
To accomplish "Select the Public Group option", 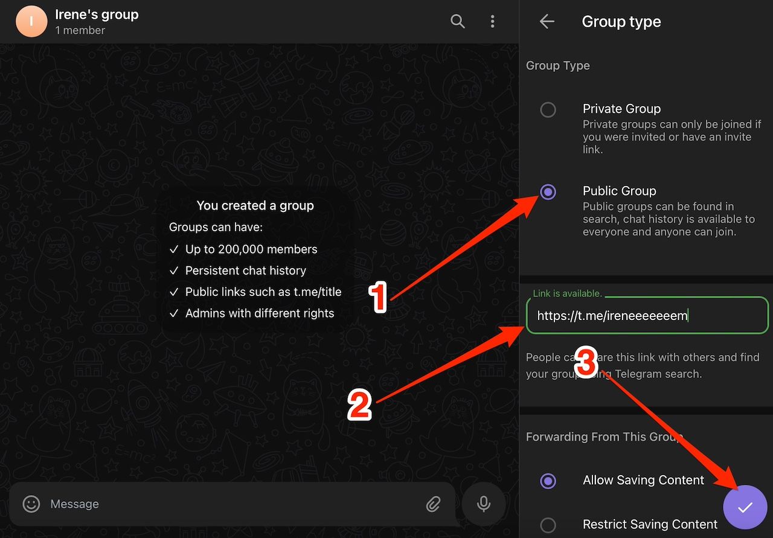I will pos(548,192).
